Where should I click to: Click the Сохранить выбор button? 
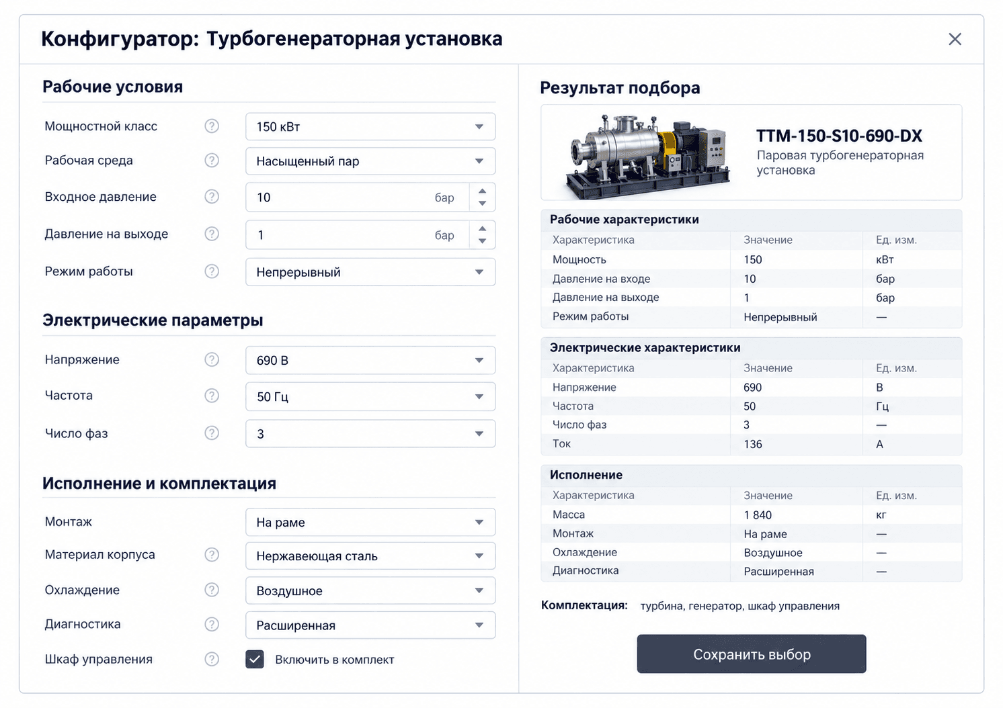click(752, 654)
